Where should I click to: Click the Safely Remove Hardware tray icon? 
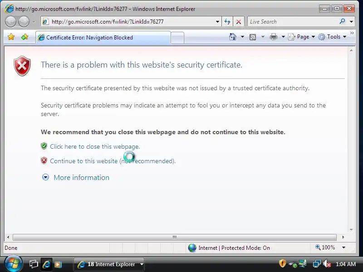[293, 264]
